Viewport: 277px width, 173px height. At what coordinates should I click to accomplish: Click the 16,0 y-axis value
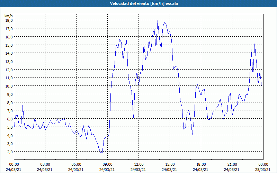point(9,37)
